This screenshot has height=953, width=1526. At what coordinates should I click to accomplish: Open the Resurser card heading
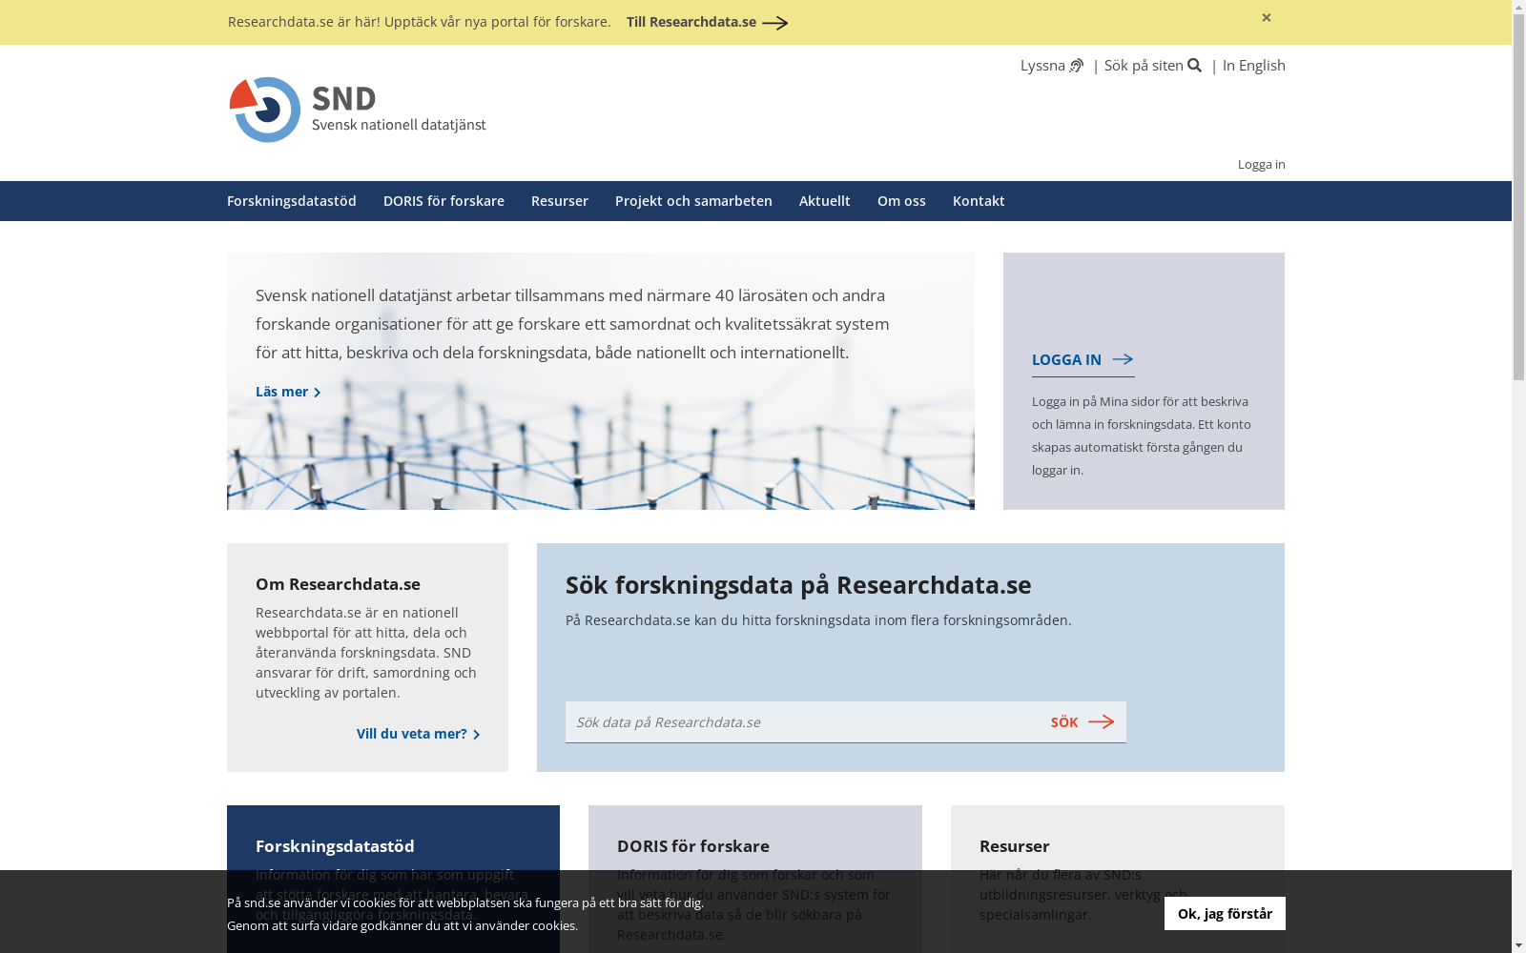tap(1014, 846)
